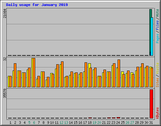
Task: Click weekend day label 6
Action: pos(34,123)
